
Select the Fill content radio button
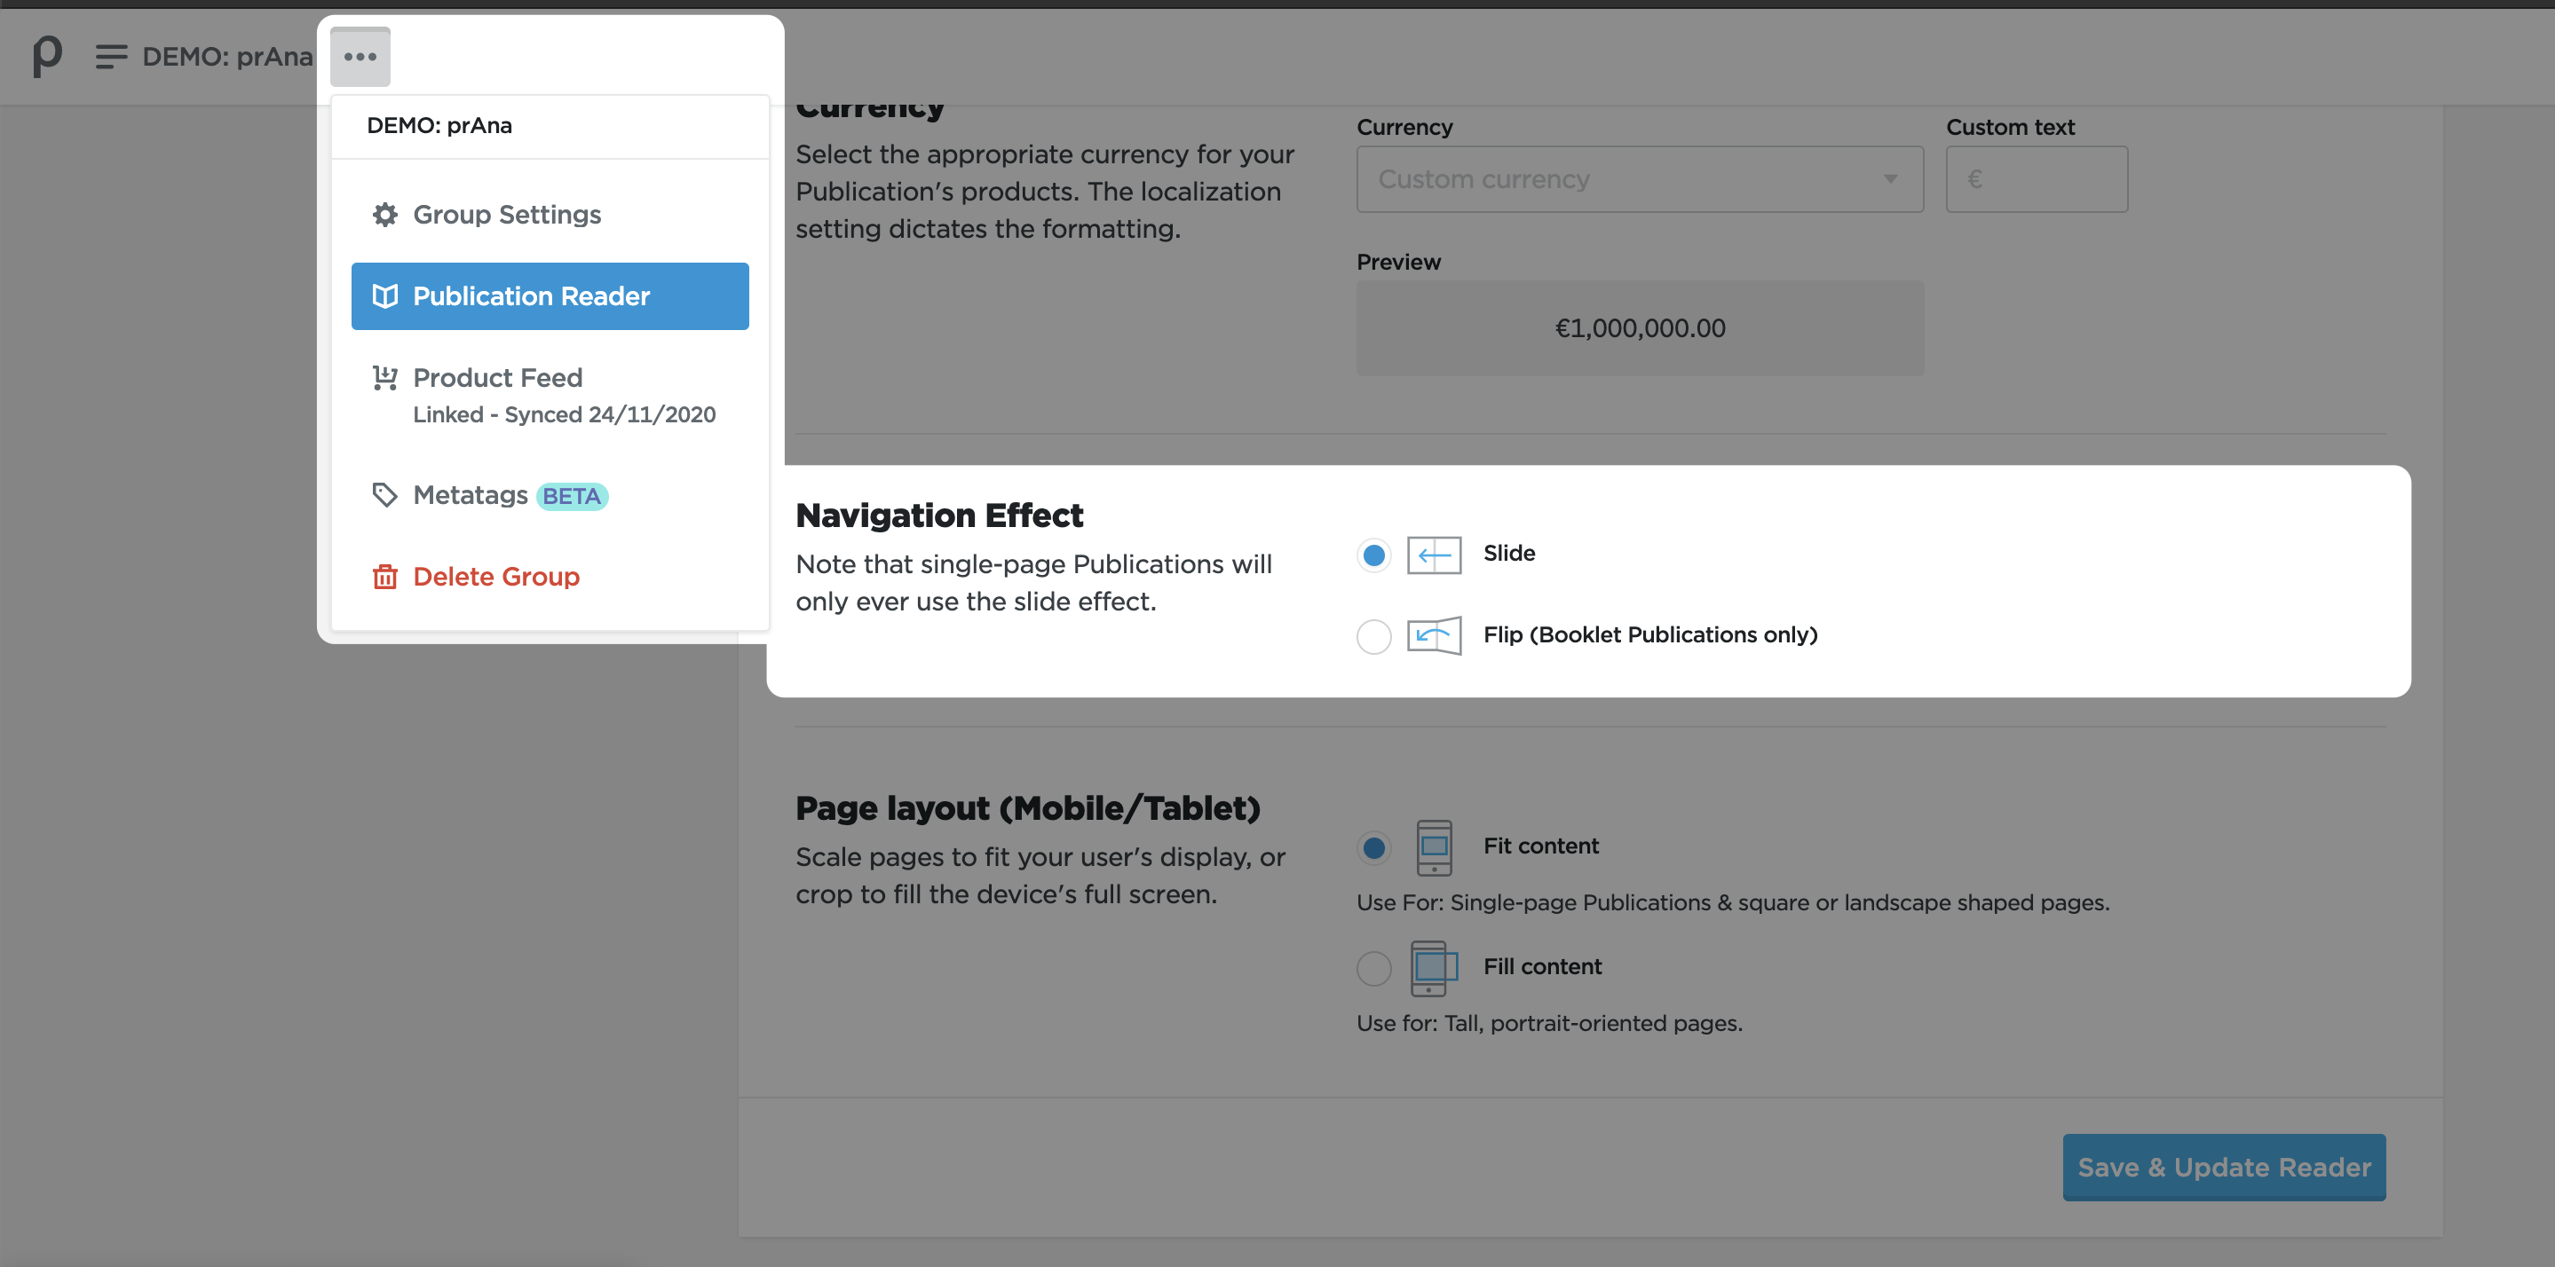(x=1373, y=968)
